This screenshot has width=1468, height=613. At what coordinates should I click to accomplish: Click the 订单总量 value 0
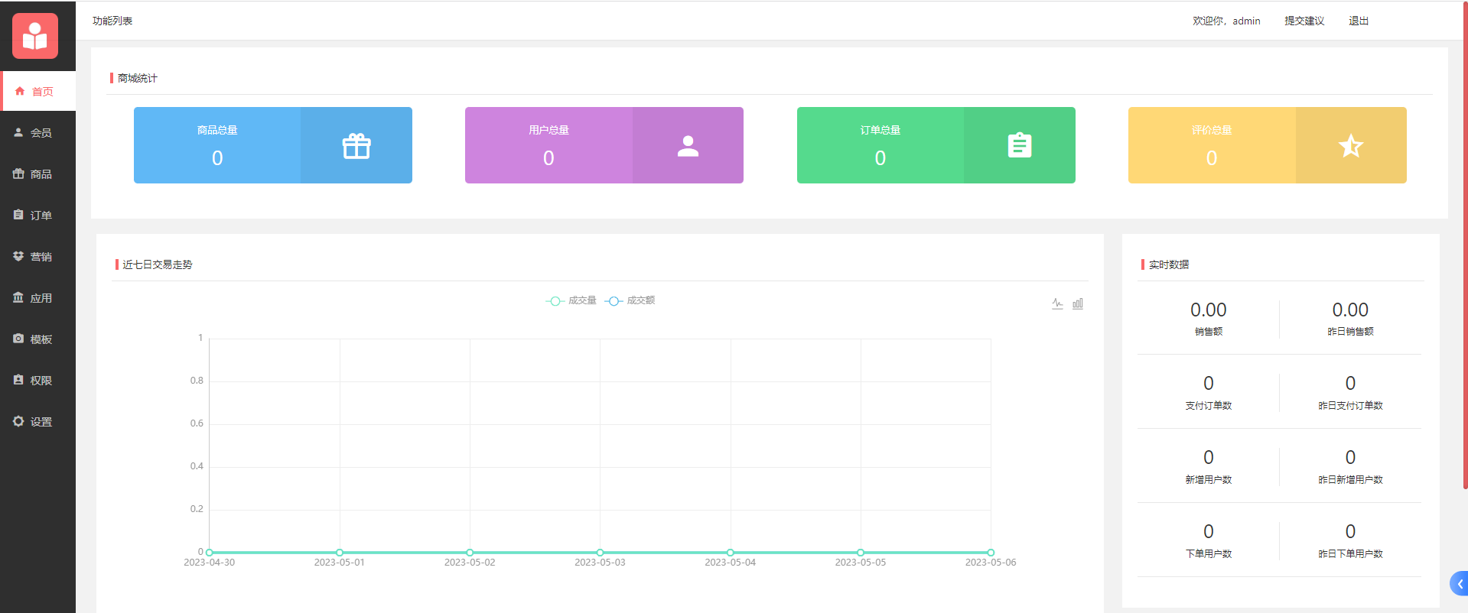(880, 158)
